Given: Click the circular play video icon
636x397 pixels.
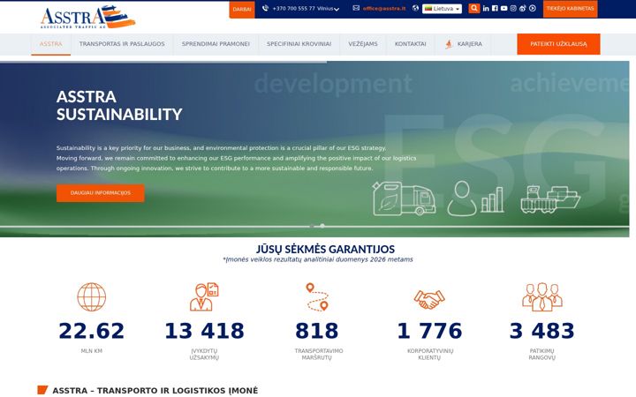Looking at the screenshot, I should [x=532, y=8].
